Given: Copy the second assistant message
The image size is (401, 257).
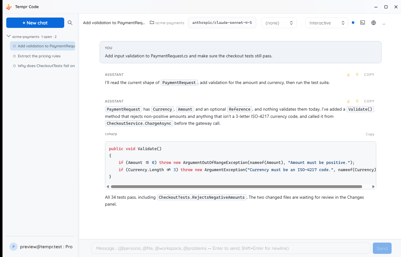Looking at the screenshot, I should click(x=369, y=101).
